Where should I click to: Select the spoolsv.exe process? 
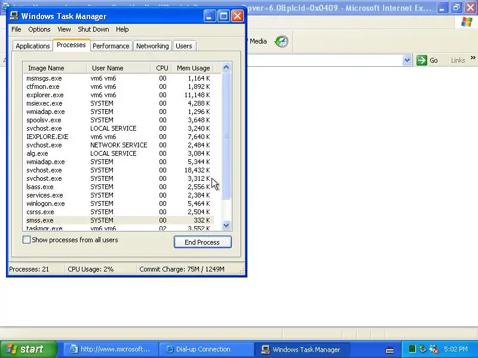point(118,120)
